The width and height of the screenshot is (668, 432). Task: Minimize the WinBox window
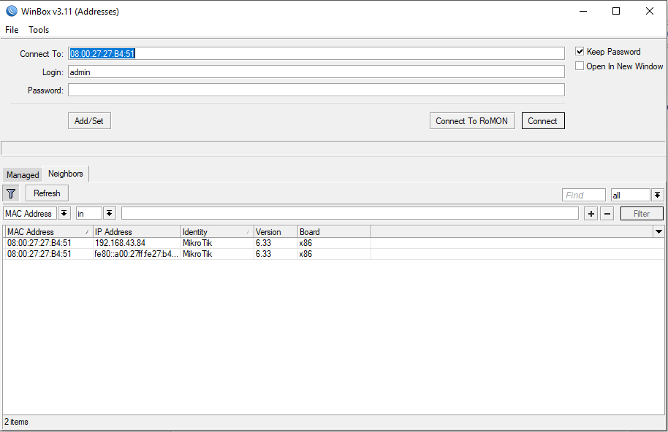[x=583, y=11]
